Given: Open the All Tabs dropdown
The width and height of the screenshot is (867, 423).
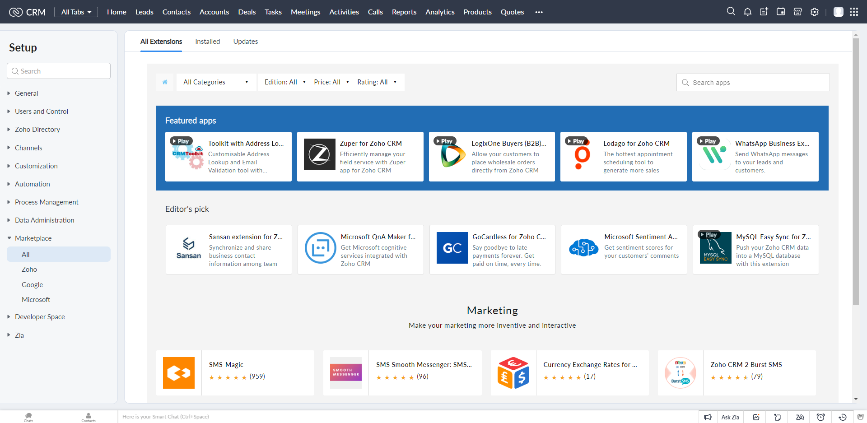Looking at the screenshot, I should tap(76, 12).
